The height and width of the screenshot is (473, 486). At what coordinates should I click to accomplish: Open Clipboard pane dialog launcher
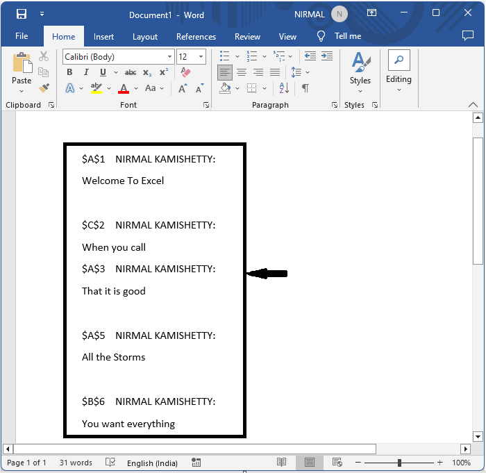click(x=51, y=105)
